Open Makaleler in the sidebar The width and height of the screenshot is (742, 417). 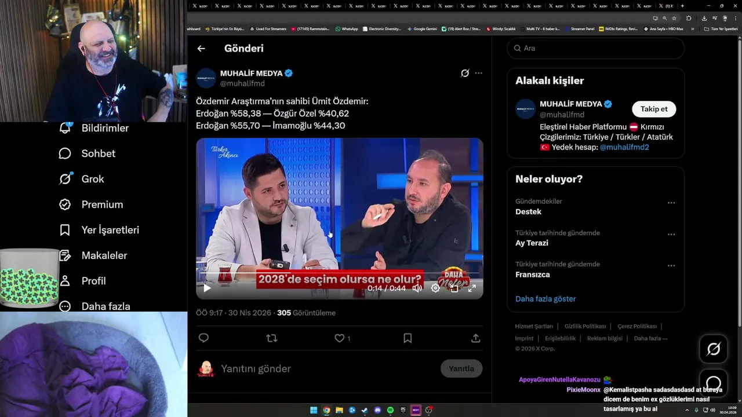(93, 255)
